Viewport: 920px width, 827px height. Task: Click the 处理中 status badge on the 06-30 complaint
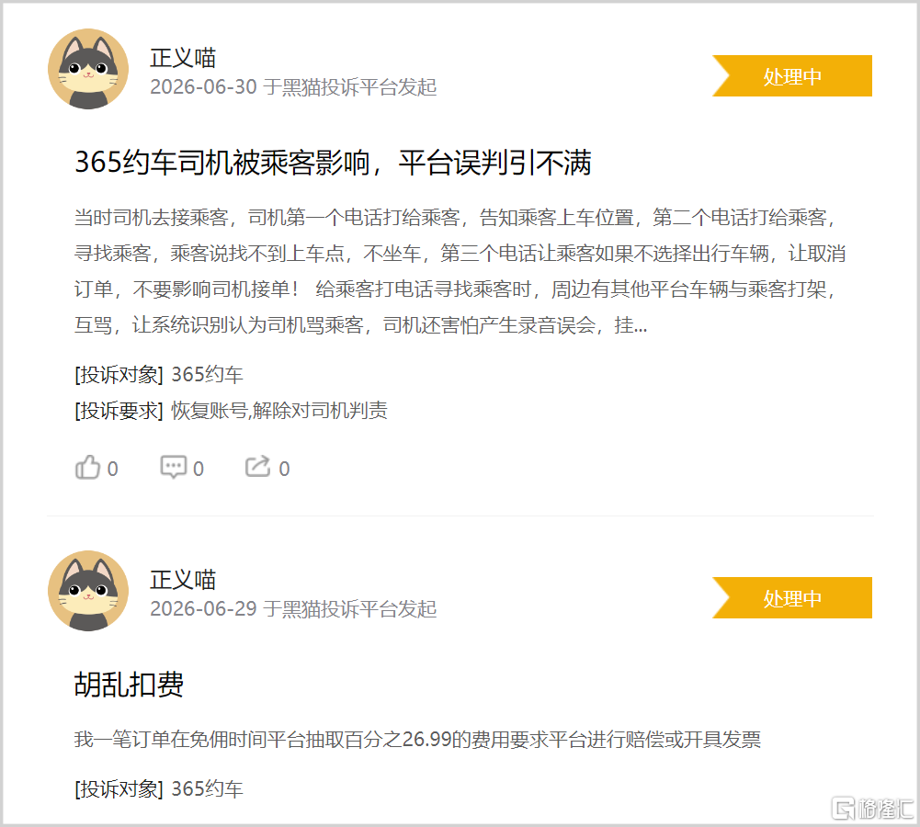pyautogui.click(x=792, y=75)
